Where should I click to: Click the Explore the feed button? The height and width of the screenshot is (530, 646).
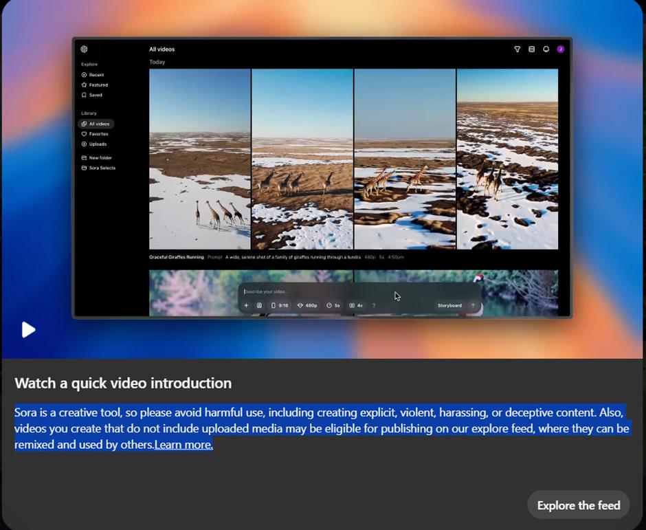578,505
